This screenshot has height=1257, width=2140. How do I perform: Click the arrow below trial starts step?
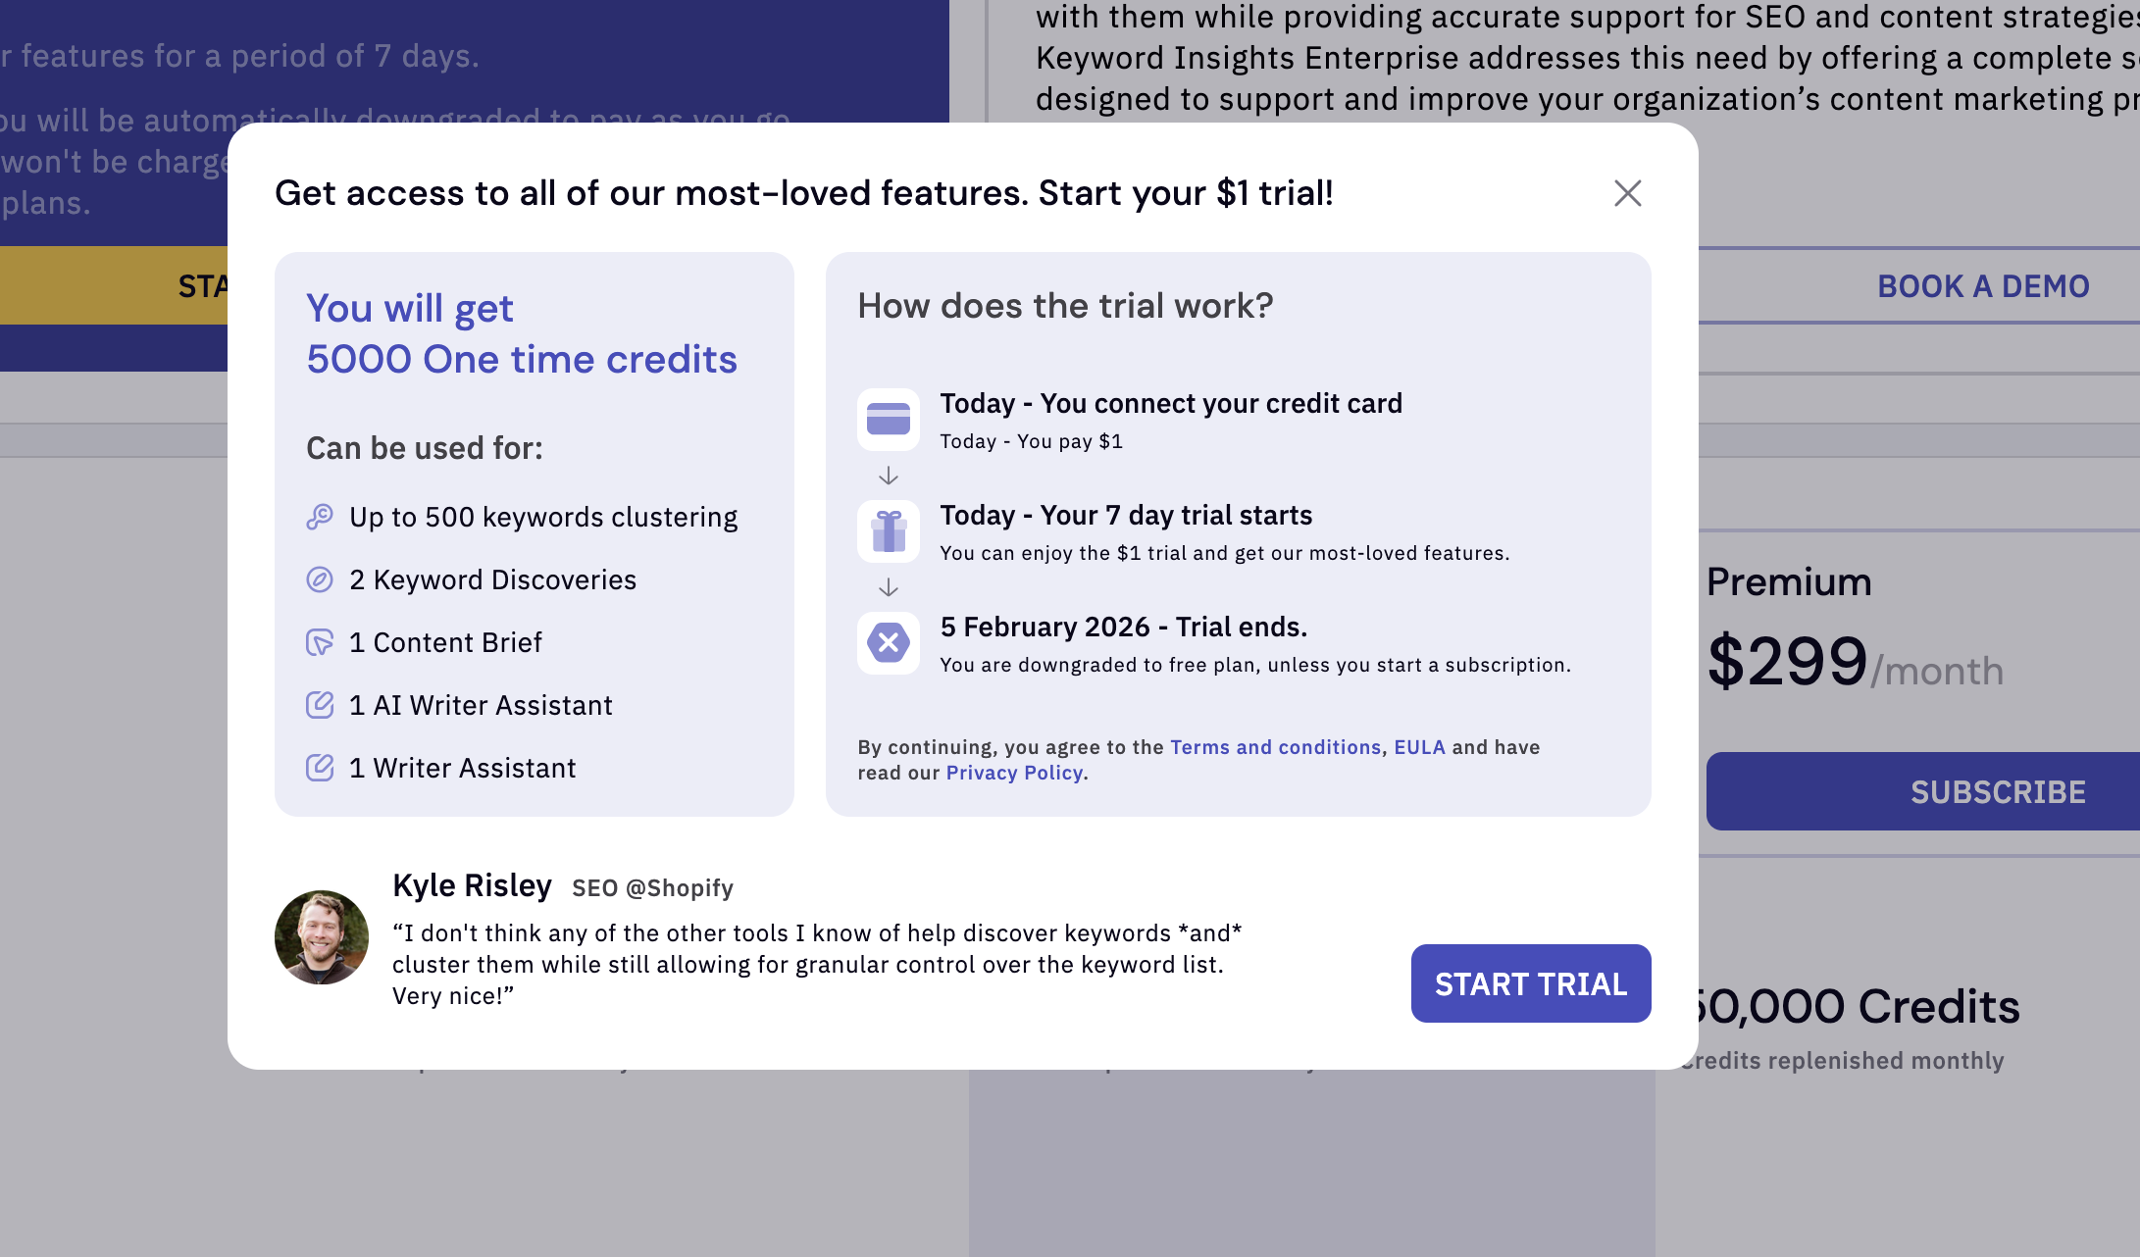(889, 588)
